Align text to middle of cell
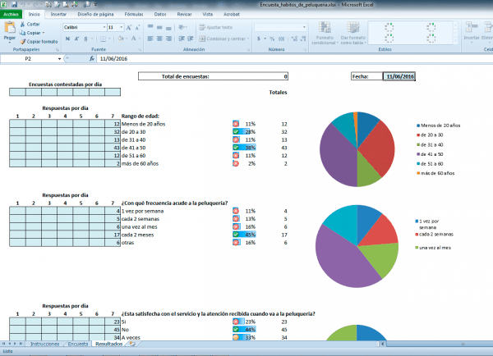The width and height of the screenshot is (493, 356). click(x=159, y=27)
